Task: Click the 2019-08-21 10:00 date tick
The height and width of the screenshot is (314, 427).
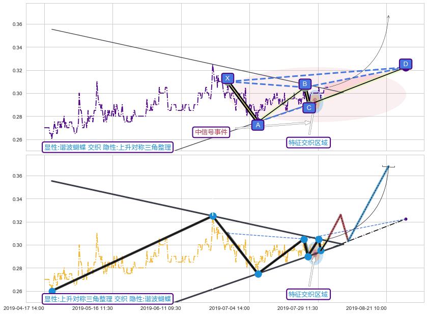Action: (366, 308)
